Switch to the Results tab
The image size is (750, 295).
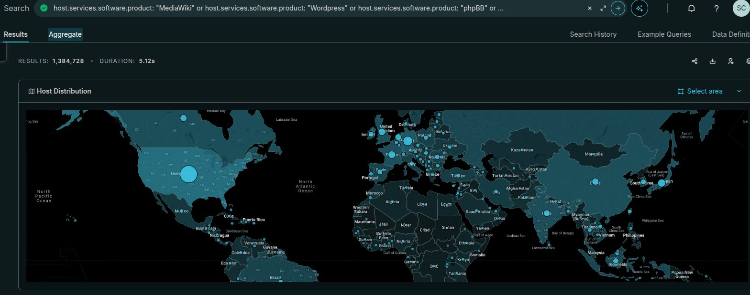(x=16, y=34)
